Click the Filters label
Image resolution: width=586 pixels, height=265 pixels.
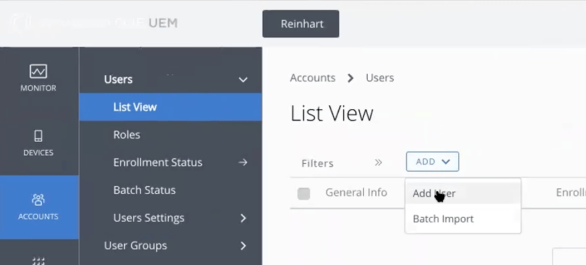pos(317,163)
